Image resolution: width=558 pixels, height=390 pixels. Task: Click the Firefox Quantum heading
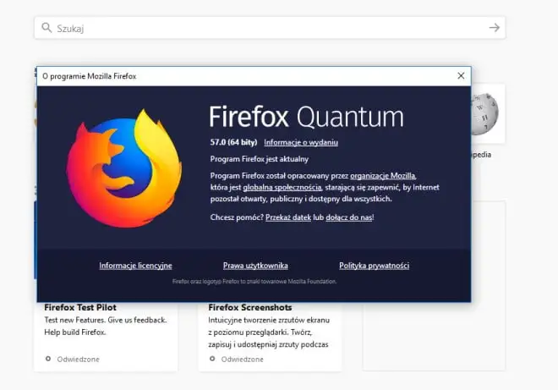pos(306,117)
